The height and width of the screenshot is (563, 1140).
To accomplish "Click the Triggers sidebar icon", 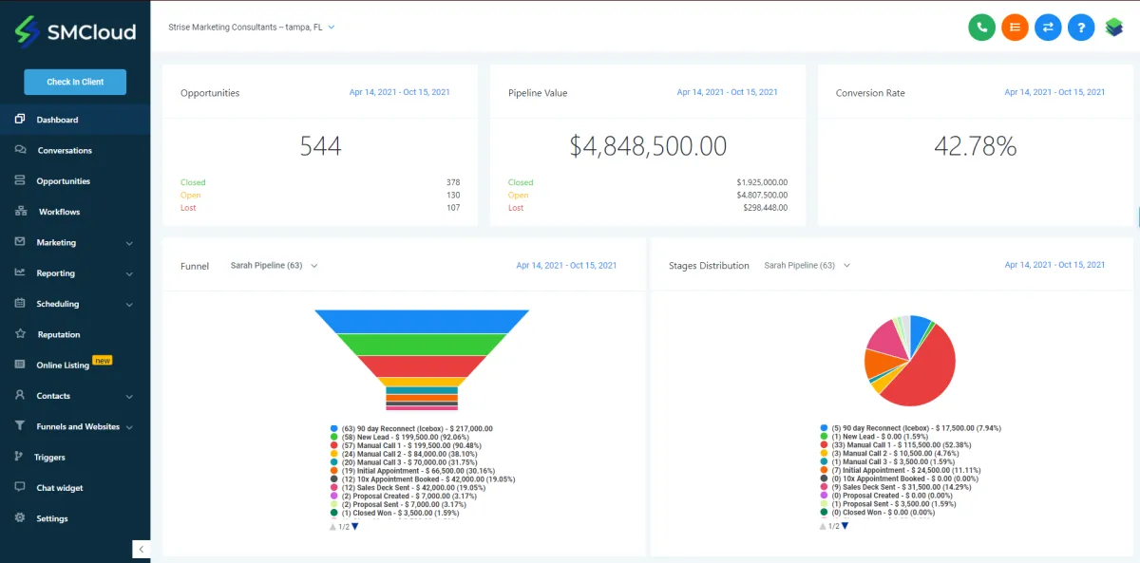I will [20, 457].
